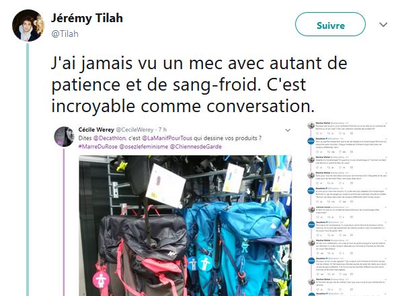
Task: Visit the @Tilah handle
Action: coord(65,34)
